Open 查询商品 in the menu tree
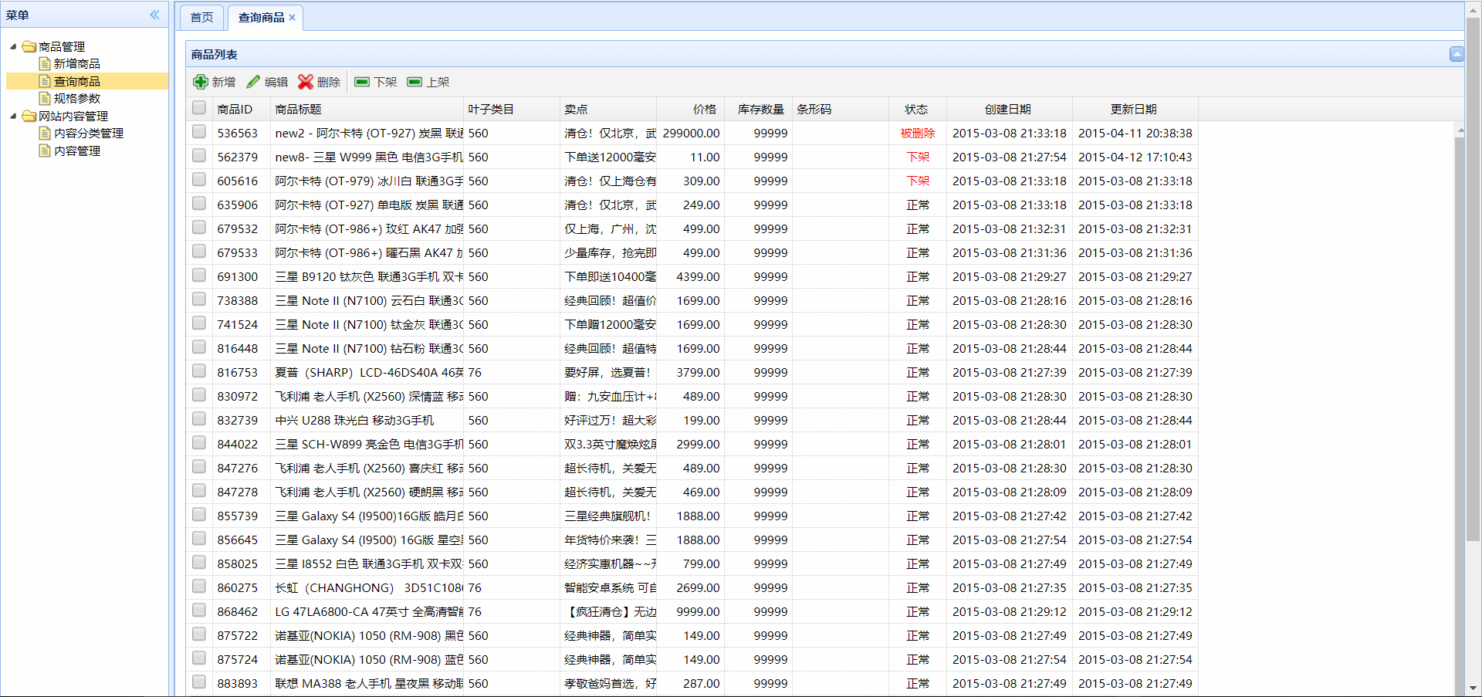 (x=77, y=81)
